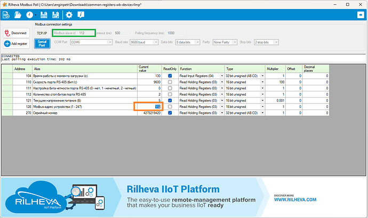Select the Serial Port connection tab
Image resolution: width=368 pixels, height=218 pixels.
(42, 43)
